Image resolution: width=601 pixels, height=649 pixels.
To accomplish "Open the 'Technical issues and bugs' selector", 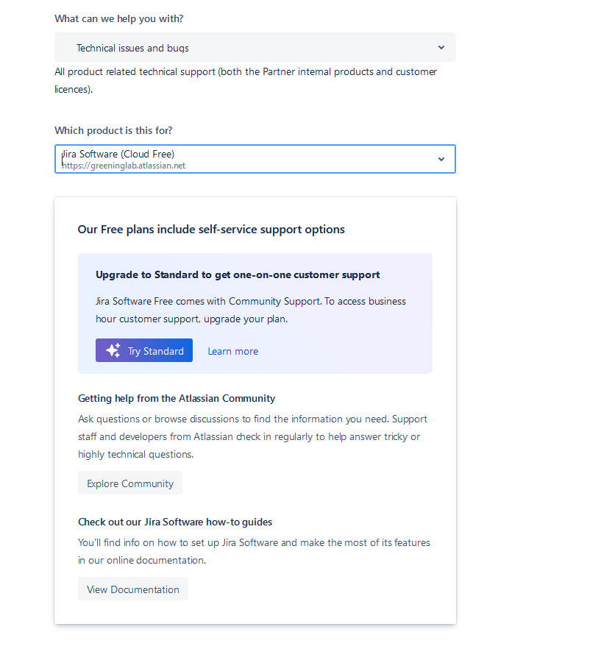I will (x=255, y=48).
